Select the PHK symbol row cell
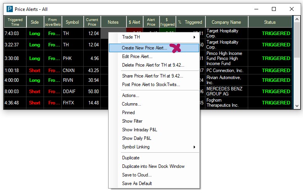Viewport: 303px width, 194px height. (x=72, y=58)
